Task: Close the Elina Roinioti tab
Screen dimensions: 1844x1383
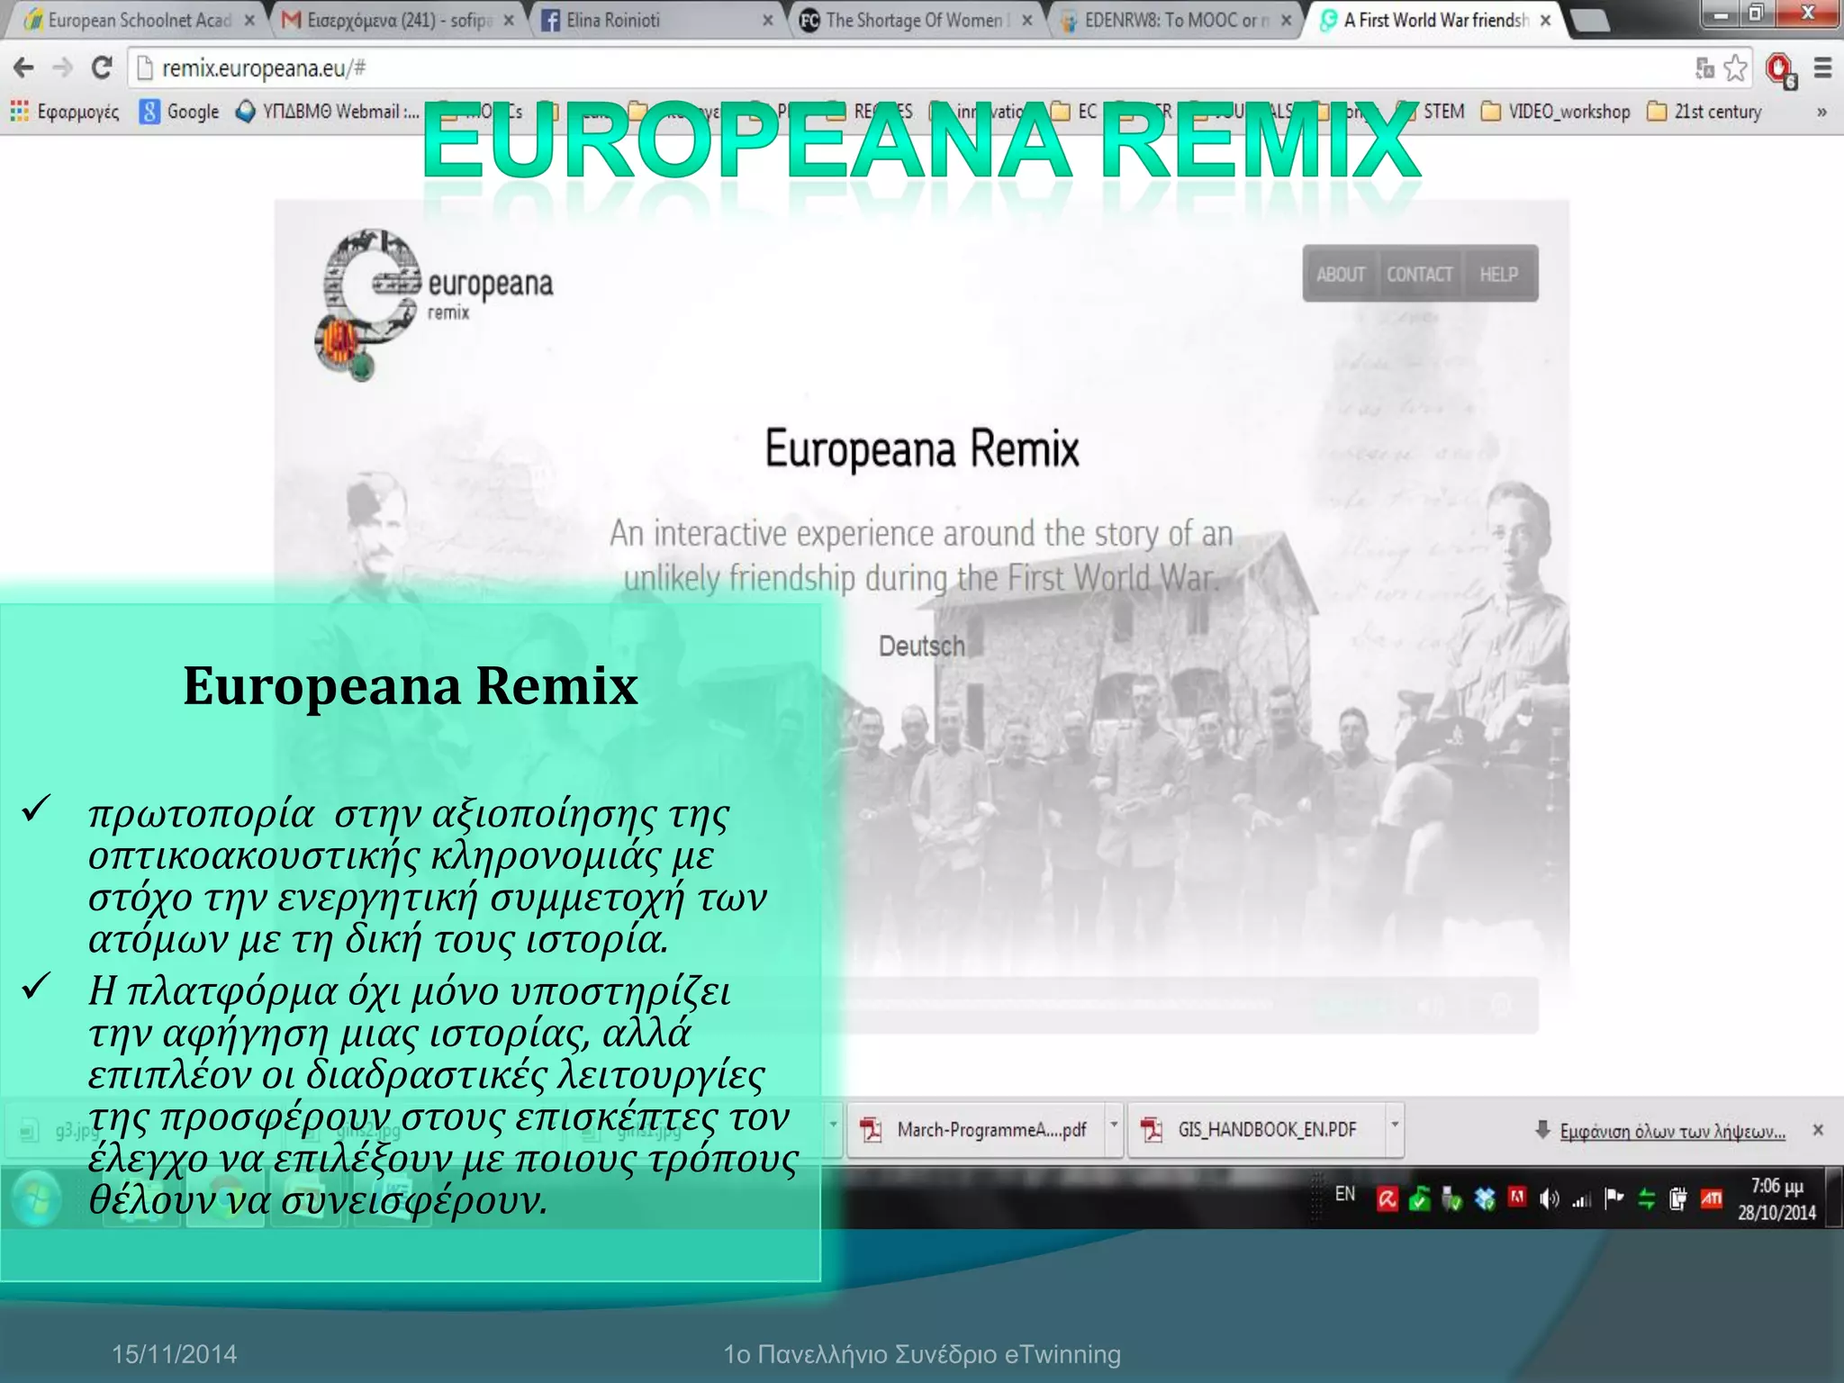Action: click(767, 20)
